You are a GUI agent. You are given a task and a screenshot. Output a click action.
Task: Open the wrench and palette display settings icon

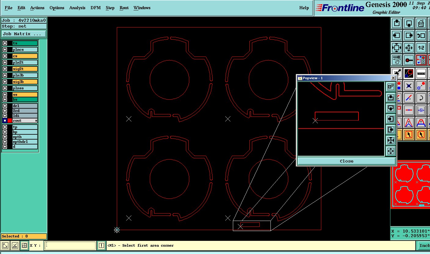coord(396,60)
